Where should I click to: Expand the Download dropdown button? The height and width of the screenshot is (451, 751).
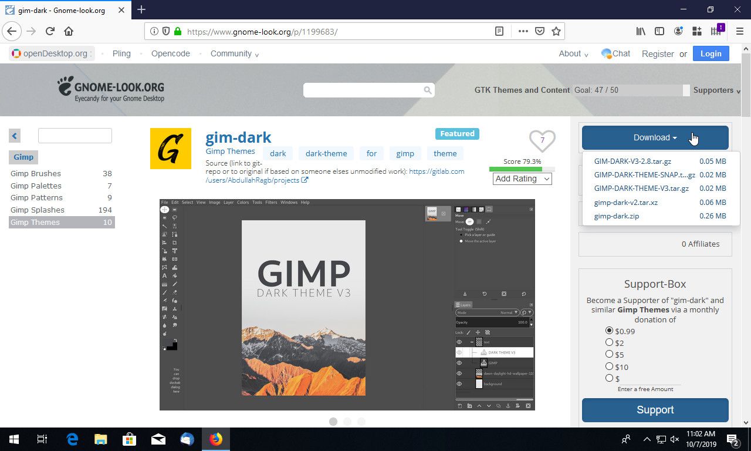(655, 137)
